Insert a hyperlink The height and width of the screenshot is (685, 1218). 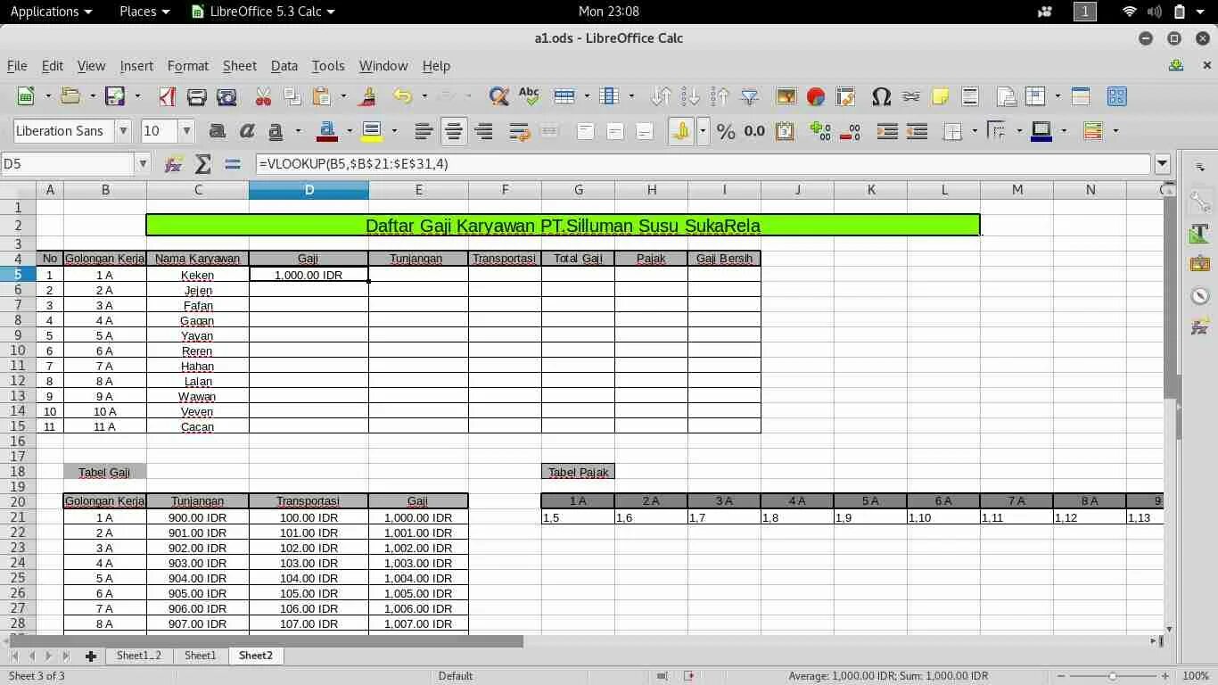pos(911,96)
